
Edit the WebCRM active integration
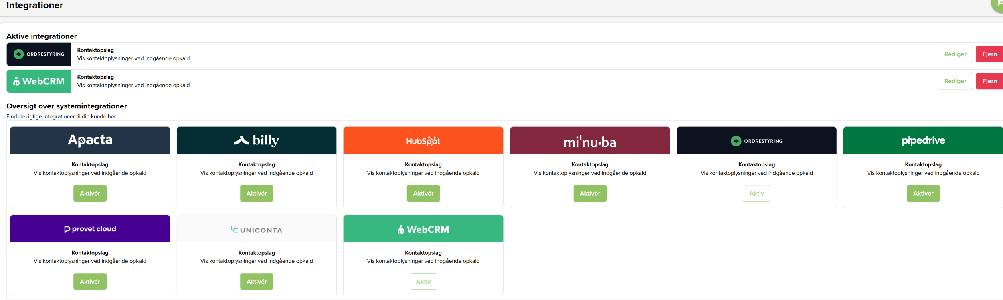[955, 81]
